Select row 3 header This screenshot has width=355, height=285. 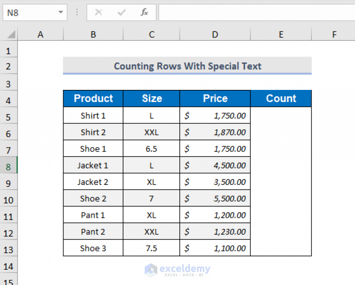8,82
